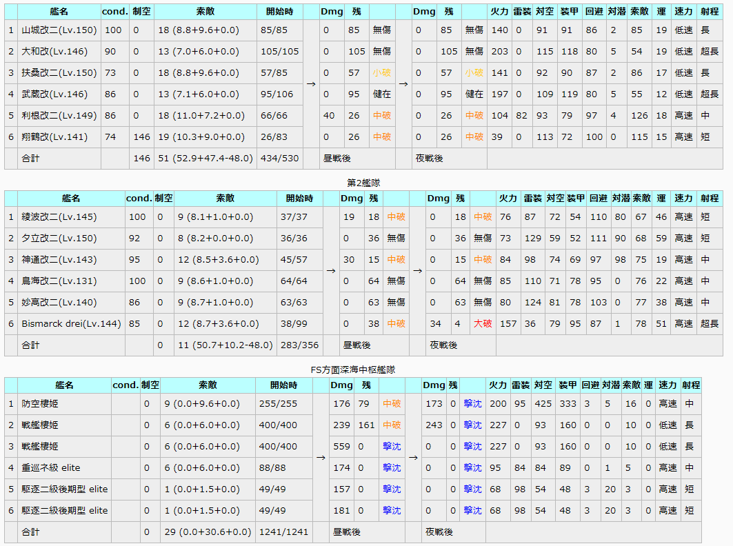Click scouting value 13 (7.0+6.0+0.0)

coord(198,52)
